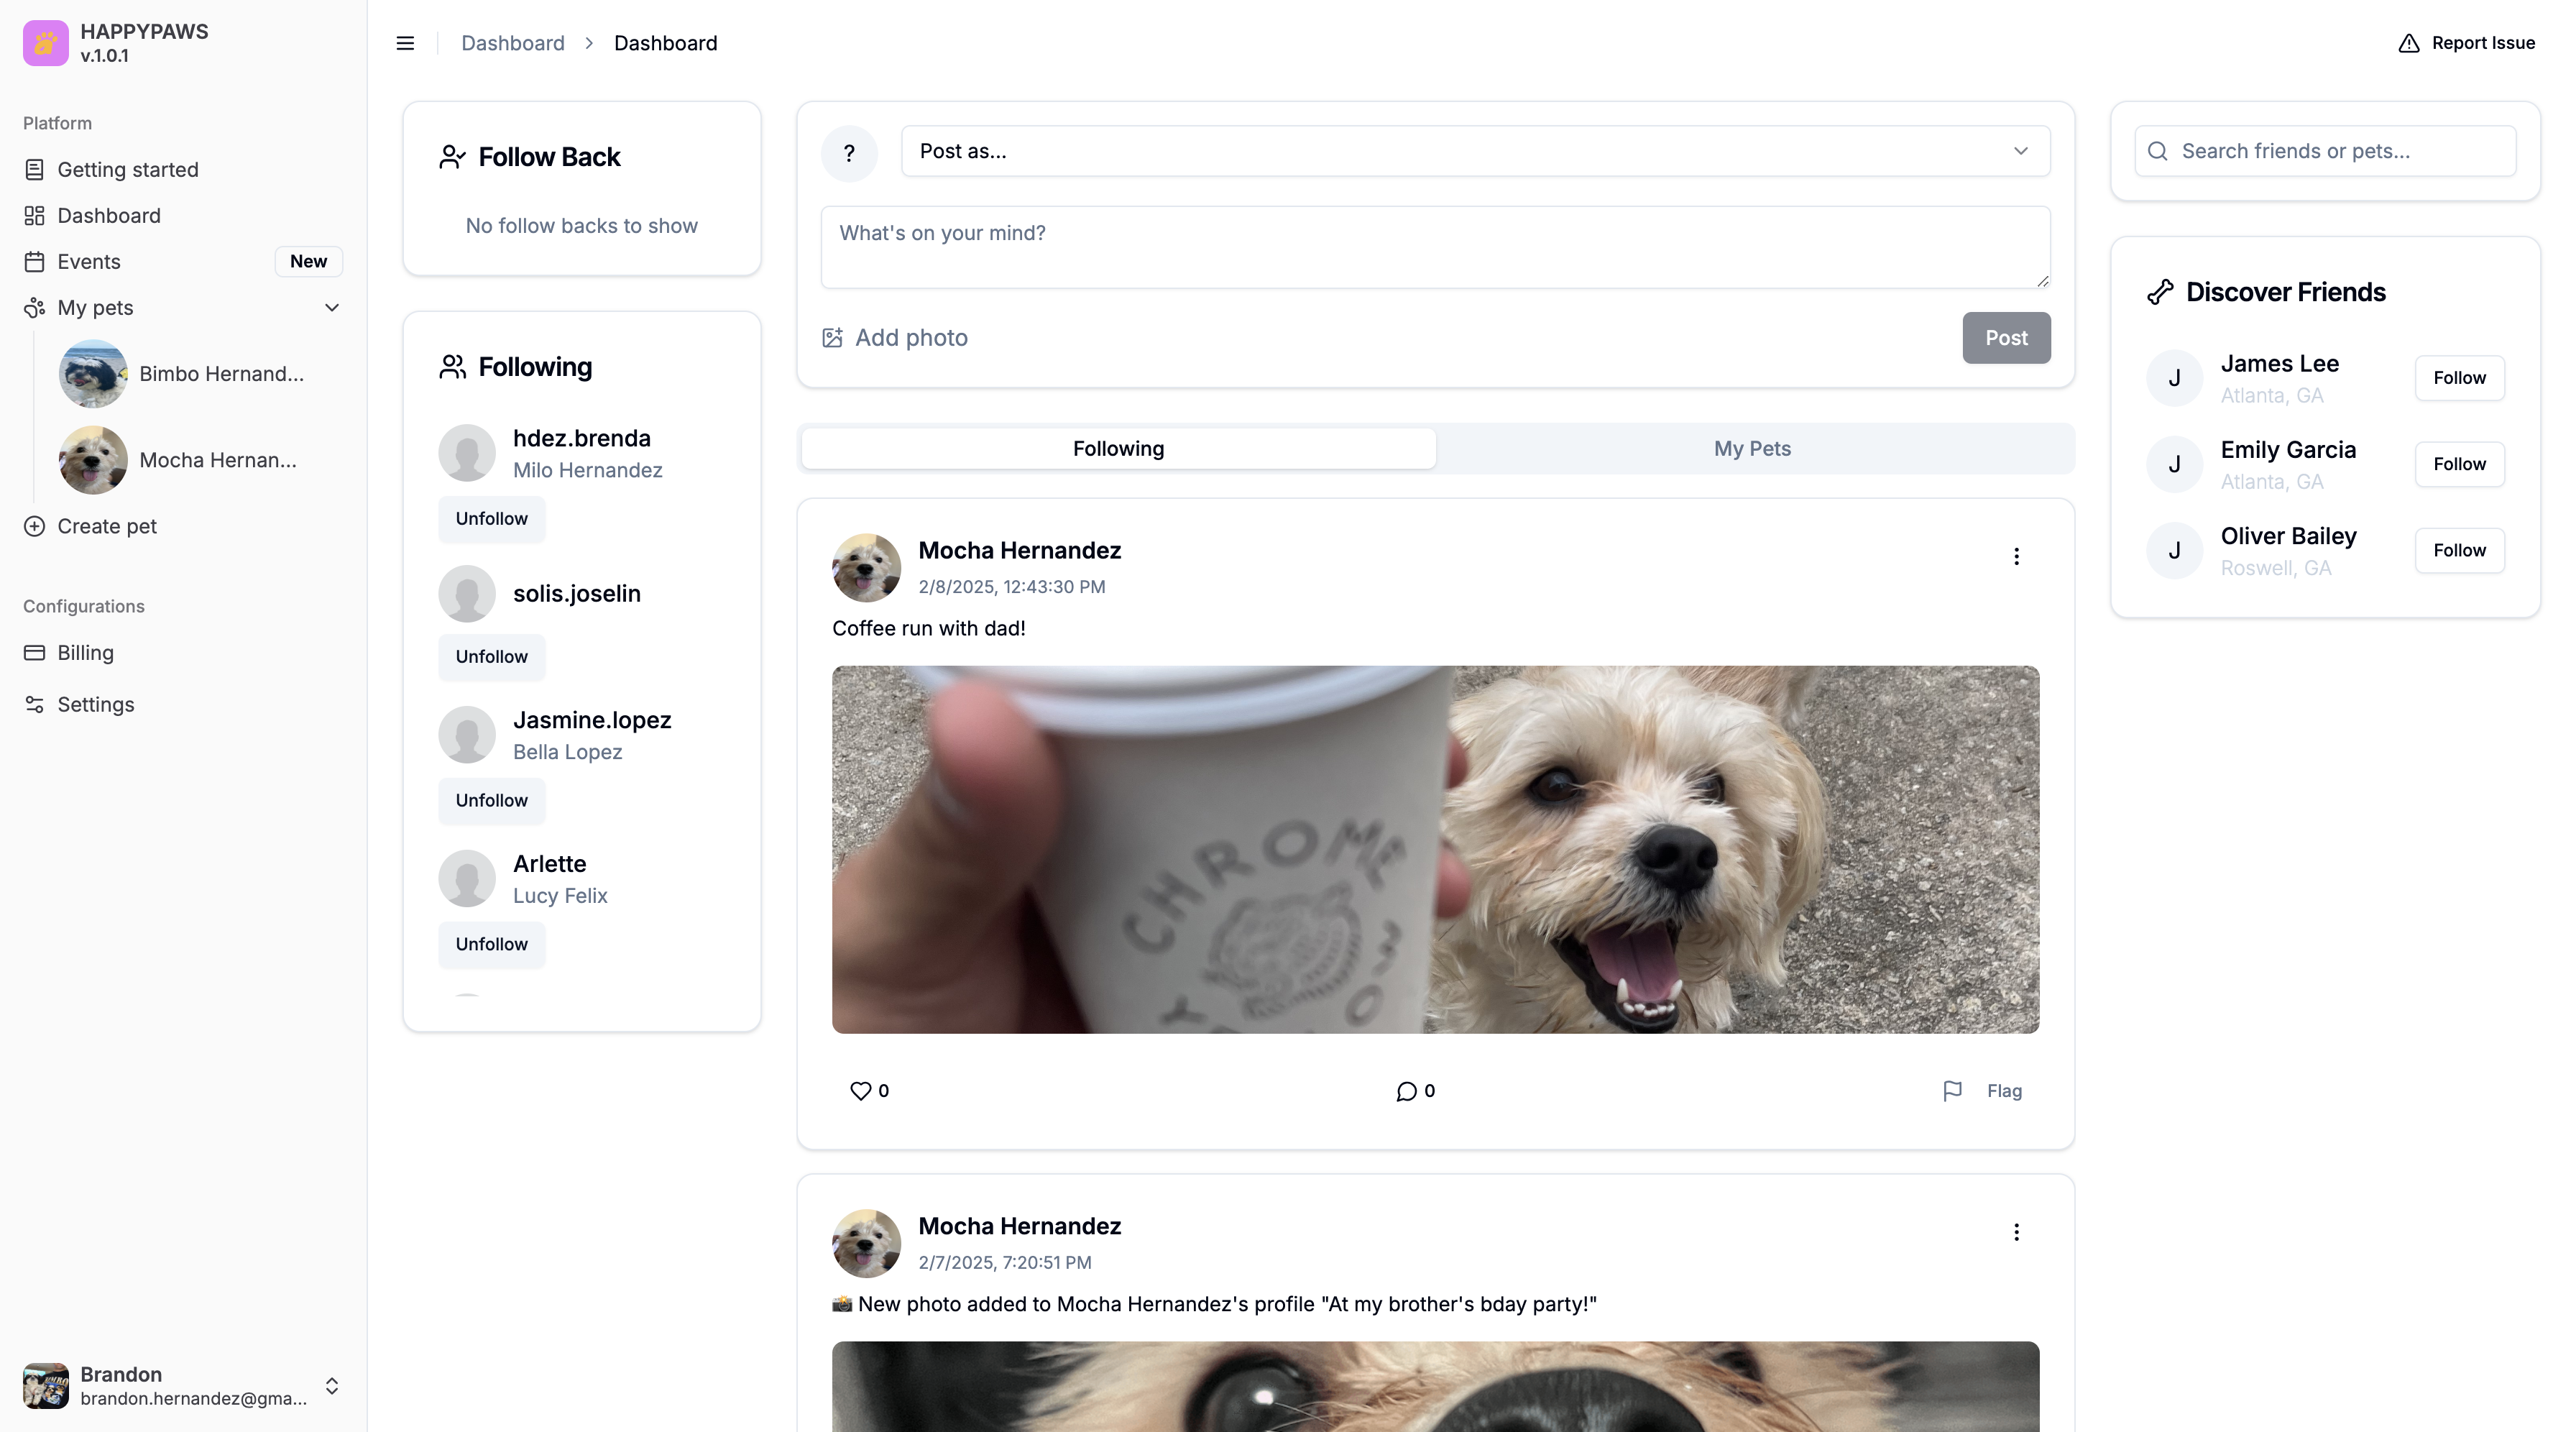
Task: Follow Oliver Bailey
Action: click(x=2459, y=550)
